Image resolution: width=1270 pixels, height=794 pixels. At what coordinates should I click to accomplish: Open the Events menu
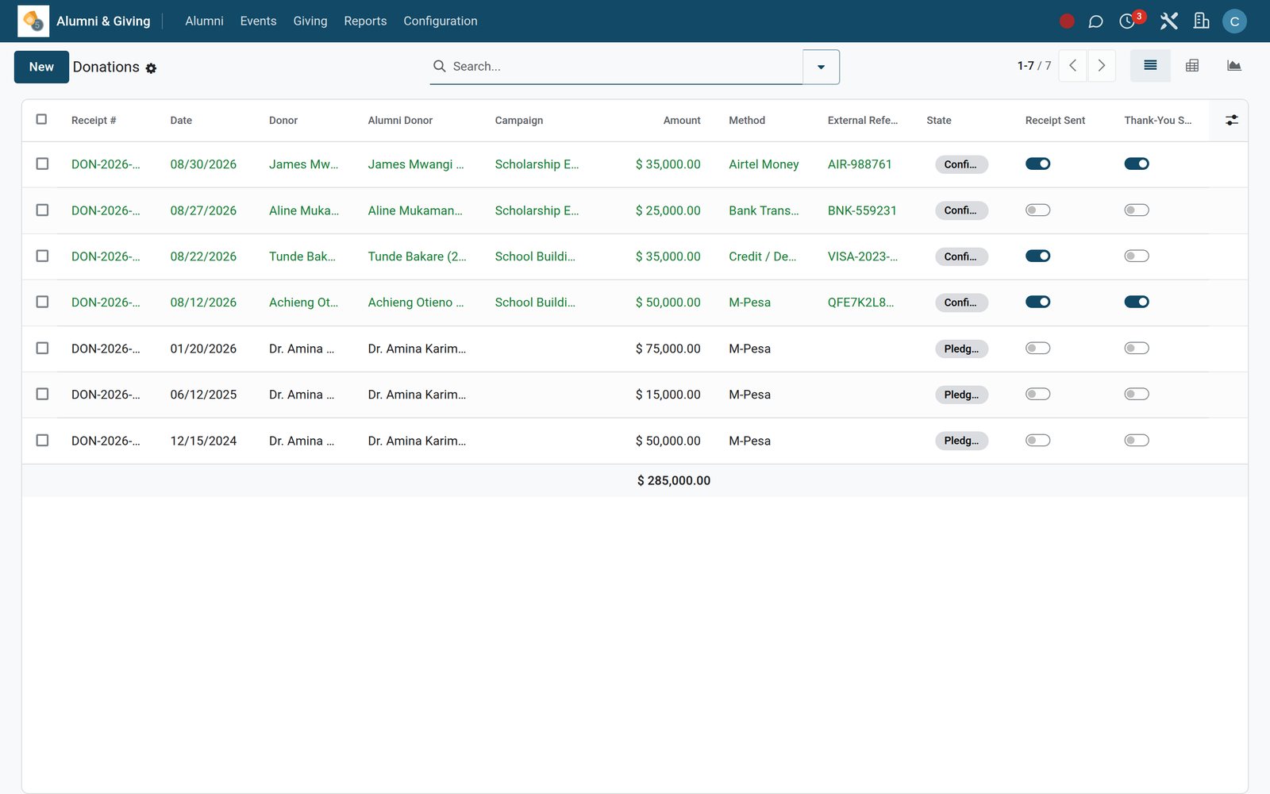click(x=258, y=21)
